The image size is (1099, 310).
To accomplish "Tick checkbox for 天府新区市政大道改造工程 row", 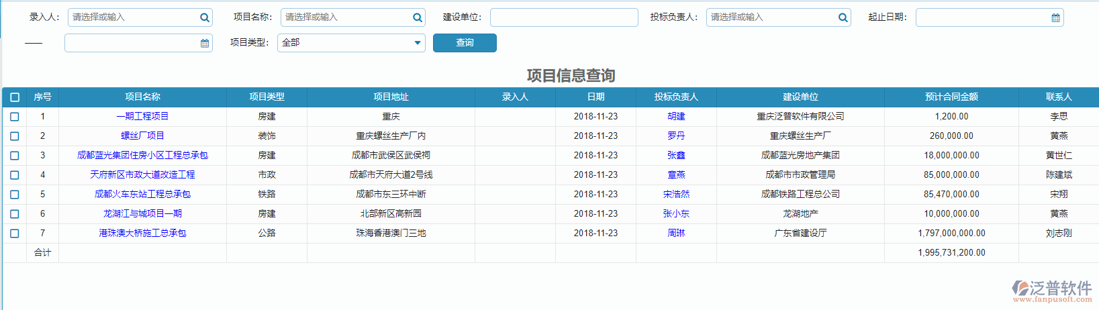I will [15, 175].
